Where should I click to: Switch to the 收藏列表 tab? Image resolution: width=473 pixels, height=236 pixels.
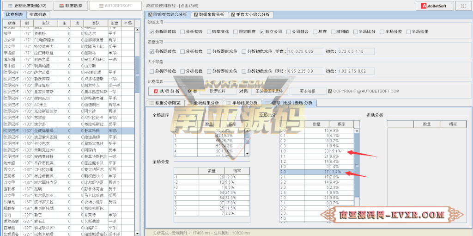click(x=38, y=14)
